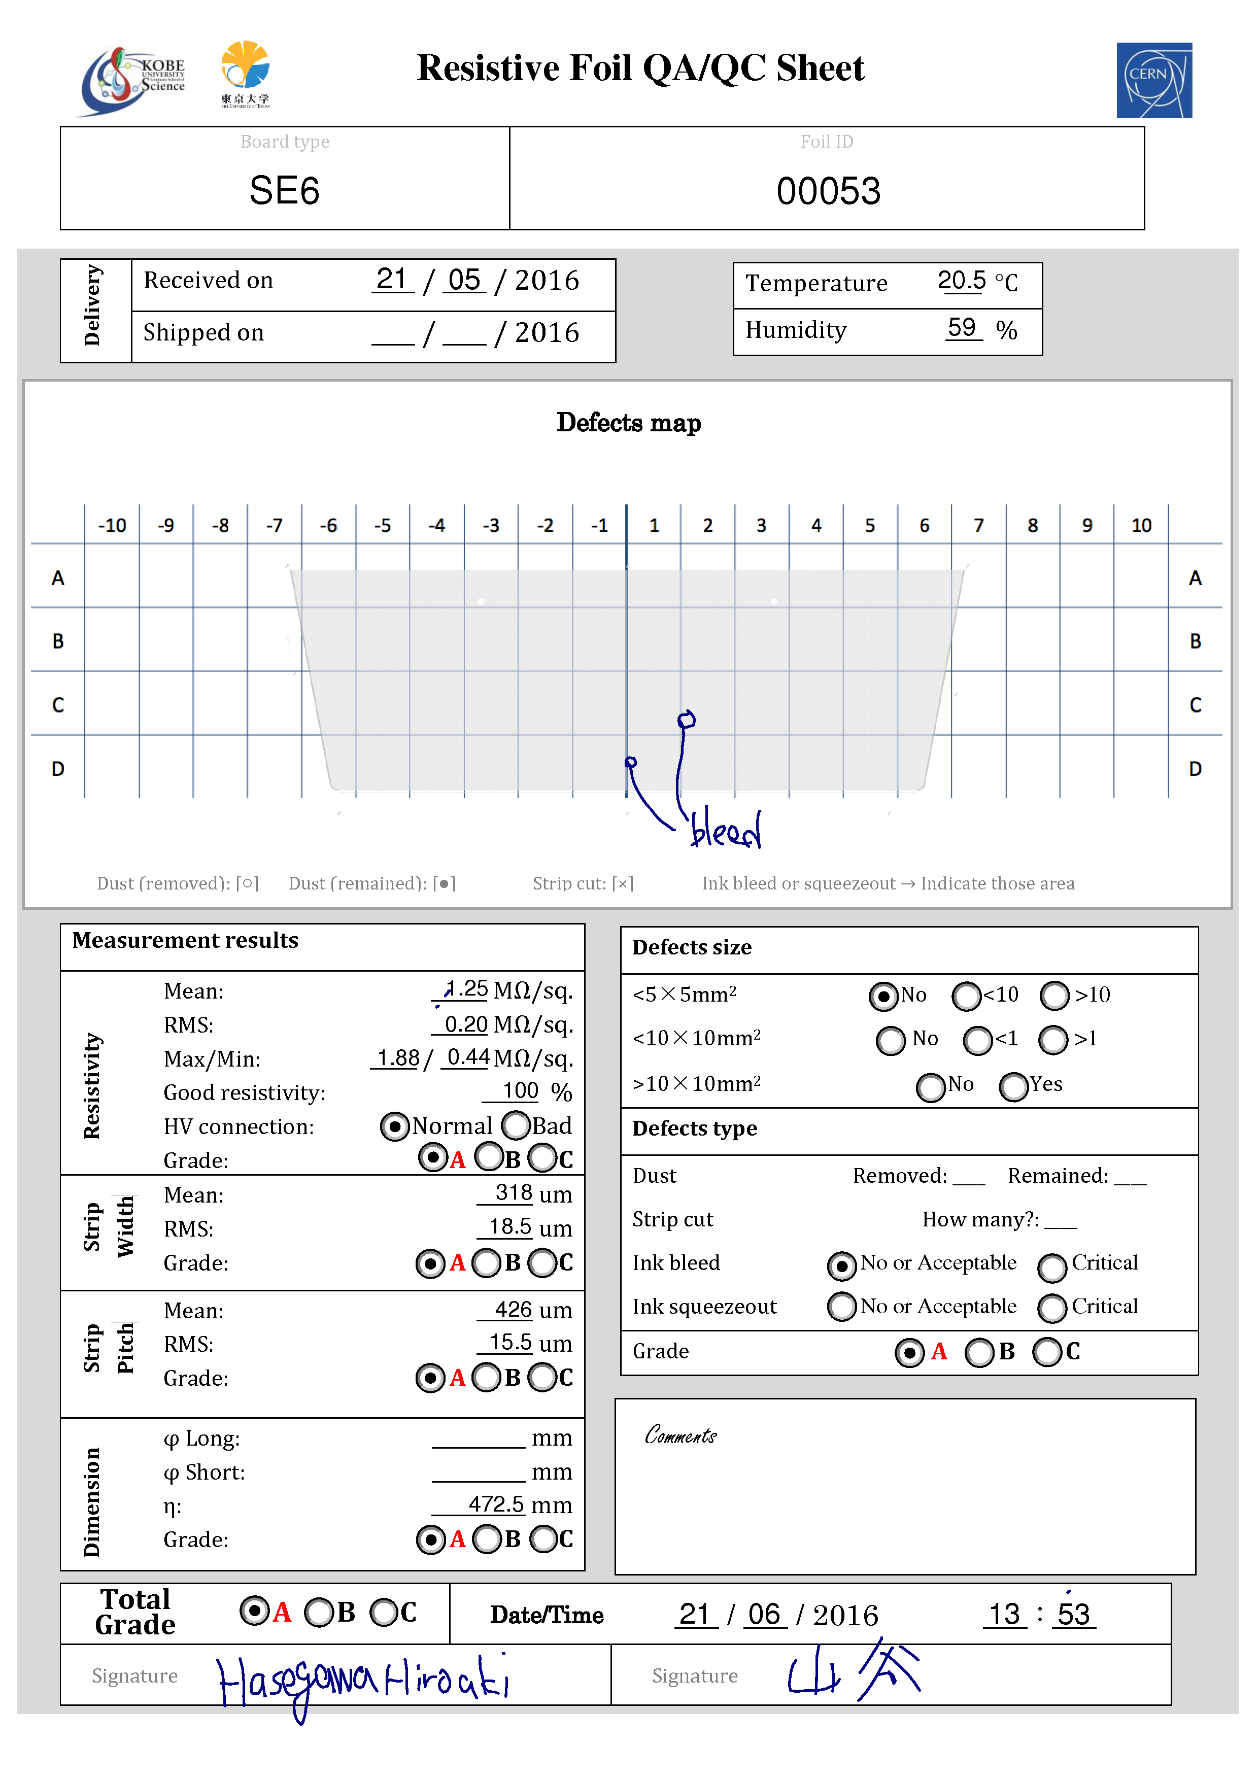Click the Dust Removed count blank
Image resolution: width=1259 pixels, height=1780 pixels.
(x=969, y=1177)
